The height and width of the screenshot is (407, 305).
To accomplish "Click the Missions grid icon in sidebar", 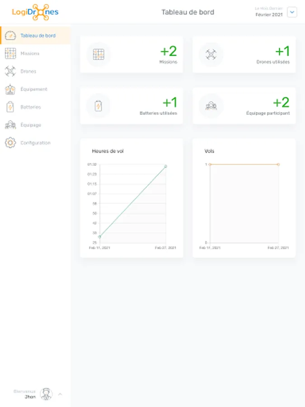I will (10, 53).
